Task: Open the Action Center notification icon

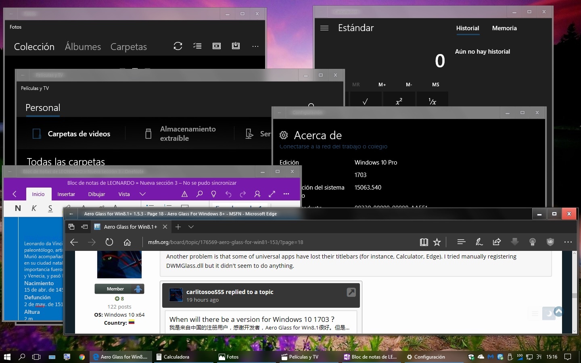Action: 567,357
